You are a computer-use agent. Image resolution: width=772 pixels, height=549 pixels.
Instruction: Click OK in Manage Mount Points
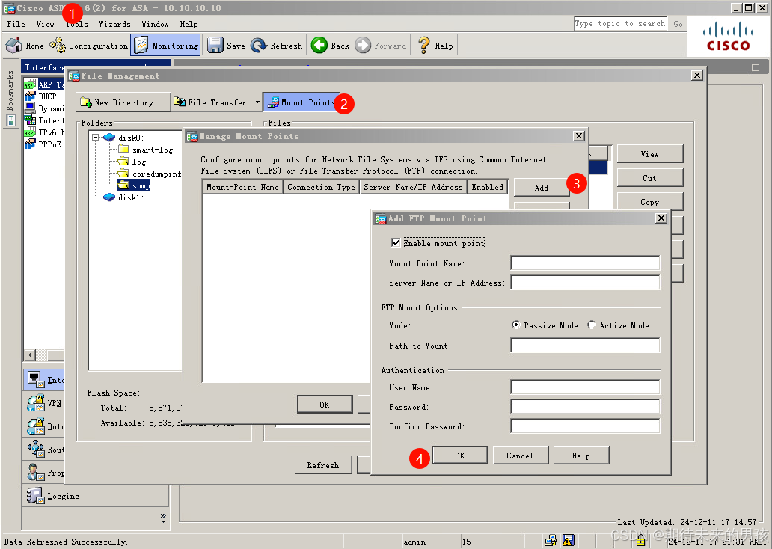click(x=325, y=404)
